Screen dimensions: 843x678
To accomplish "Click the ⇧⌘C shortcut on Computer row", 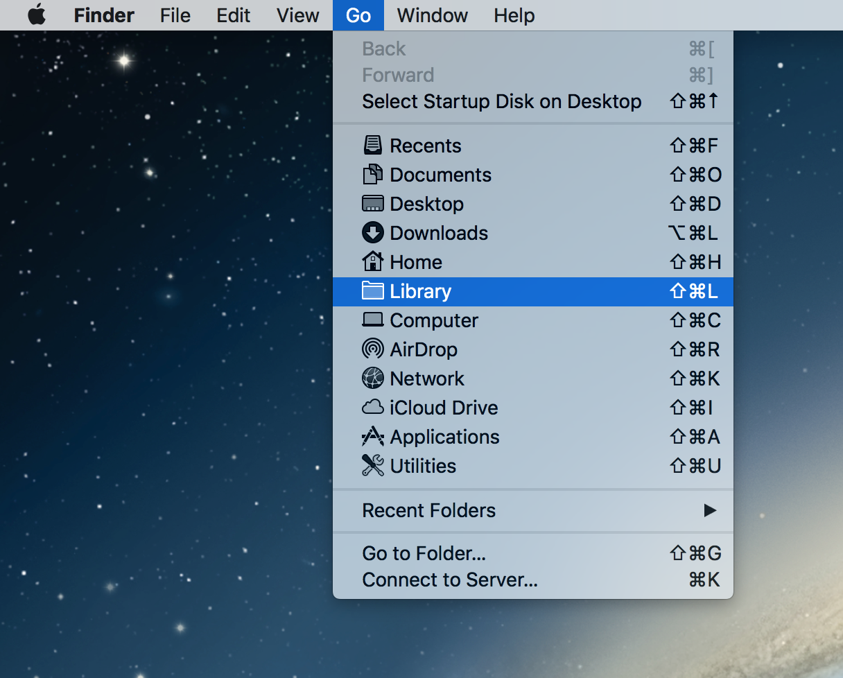I will coord(695,320).
